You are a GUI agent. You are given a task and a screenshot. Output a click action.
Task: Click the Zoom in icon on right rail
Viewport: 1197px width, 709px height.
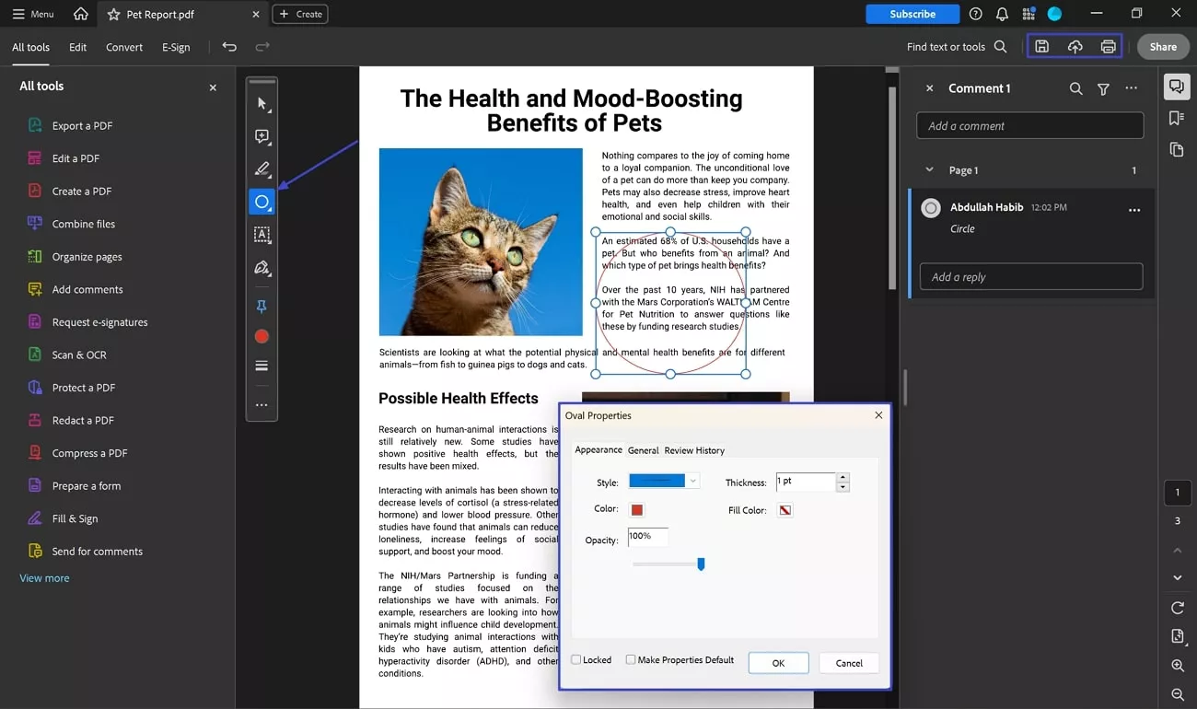[1176, 665]
